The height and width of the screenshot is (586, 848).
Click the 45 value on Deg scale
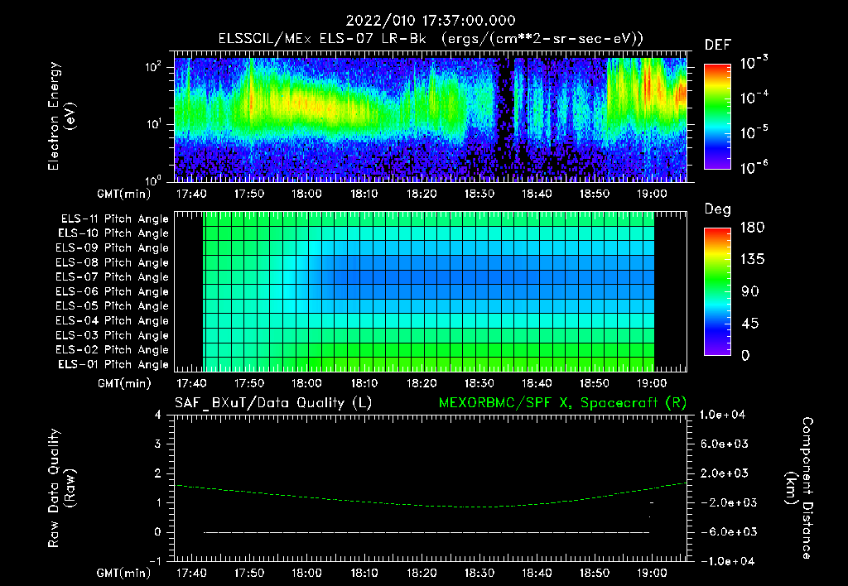750,324
